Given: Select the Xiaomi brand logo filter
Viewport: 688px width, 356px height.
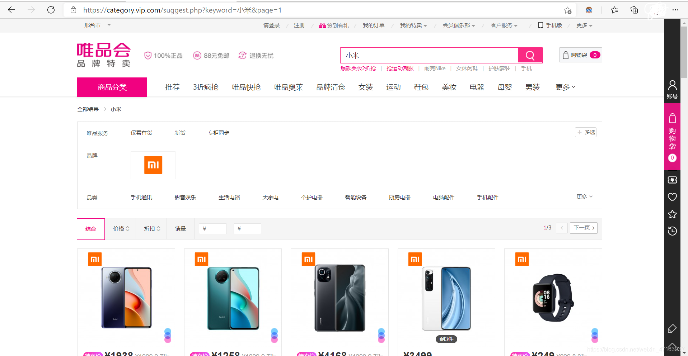Looking at the screenshot, I should click(x=153, y=165).
